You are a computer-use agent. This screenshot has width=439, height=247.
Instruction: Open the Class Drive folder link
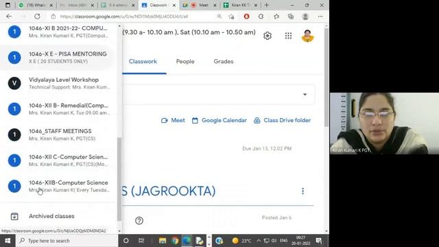[x=282, y=121]
